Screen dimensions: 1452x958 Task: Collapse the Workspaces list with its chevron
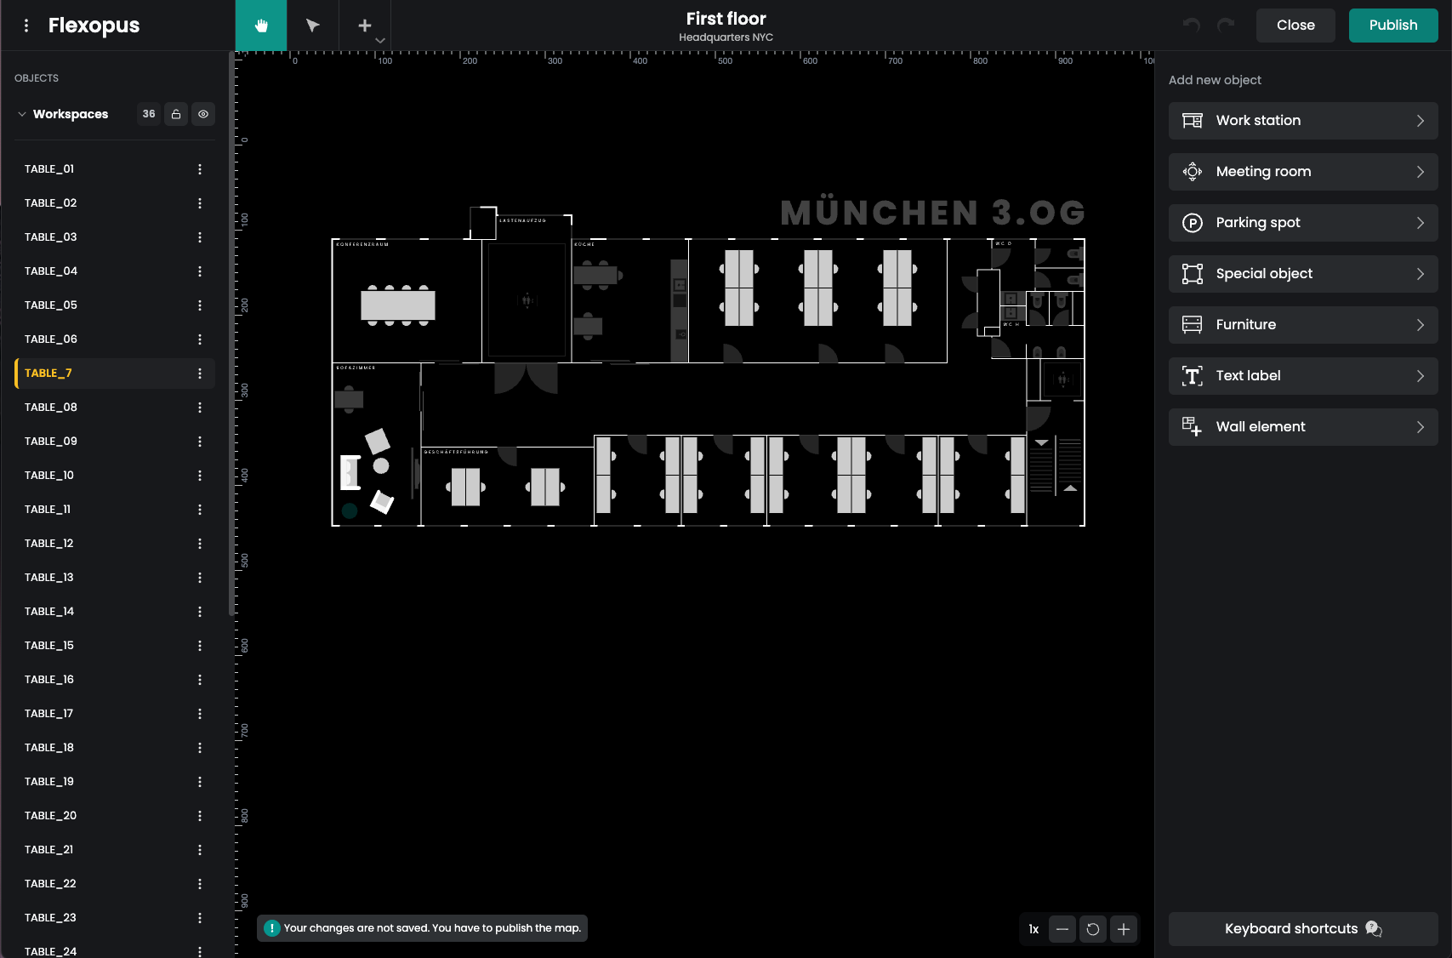click(x=21, y=113)
